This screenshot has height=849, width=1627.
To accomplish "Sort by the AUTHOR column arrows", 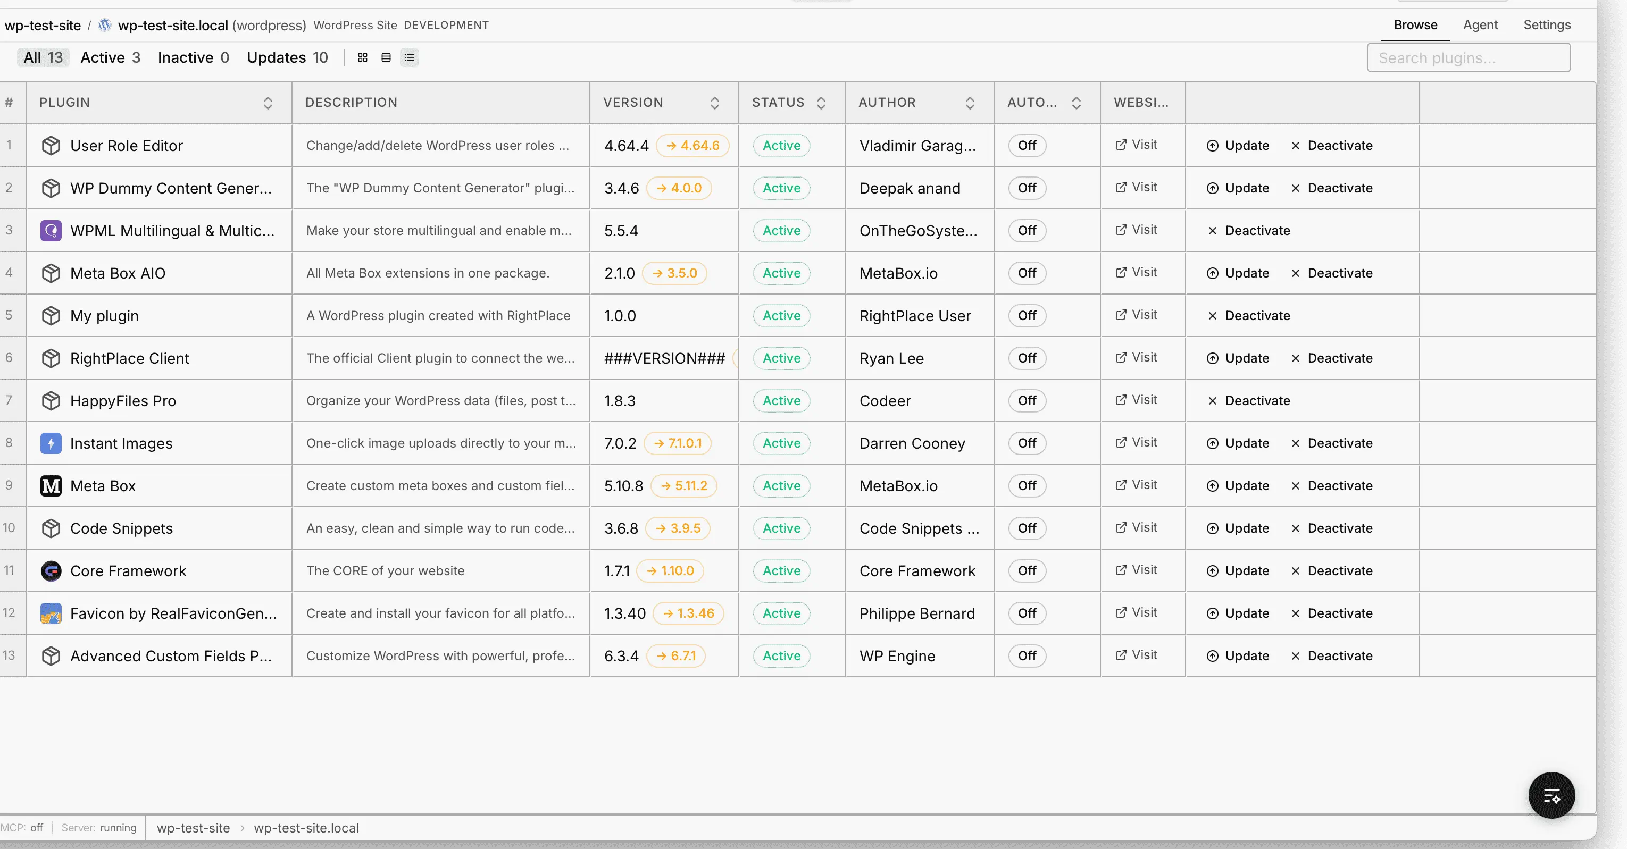I will pos(970,103).
